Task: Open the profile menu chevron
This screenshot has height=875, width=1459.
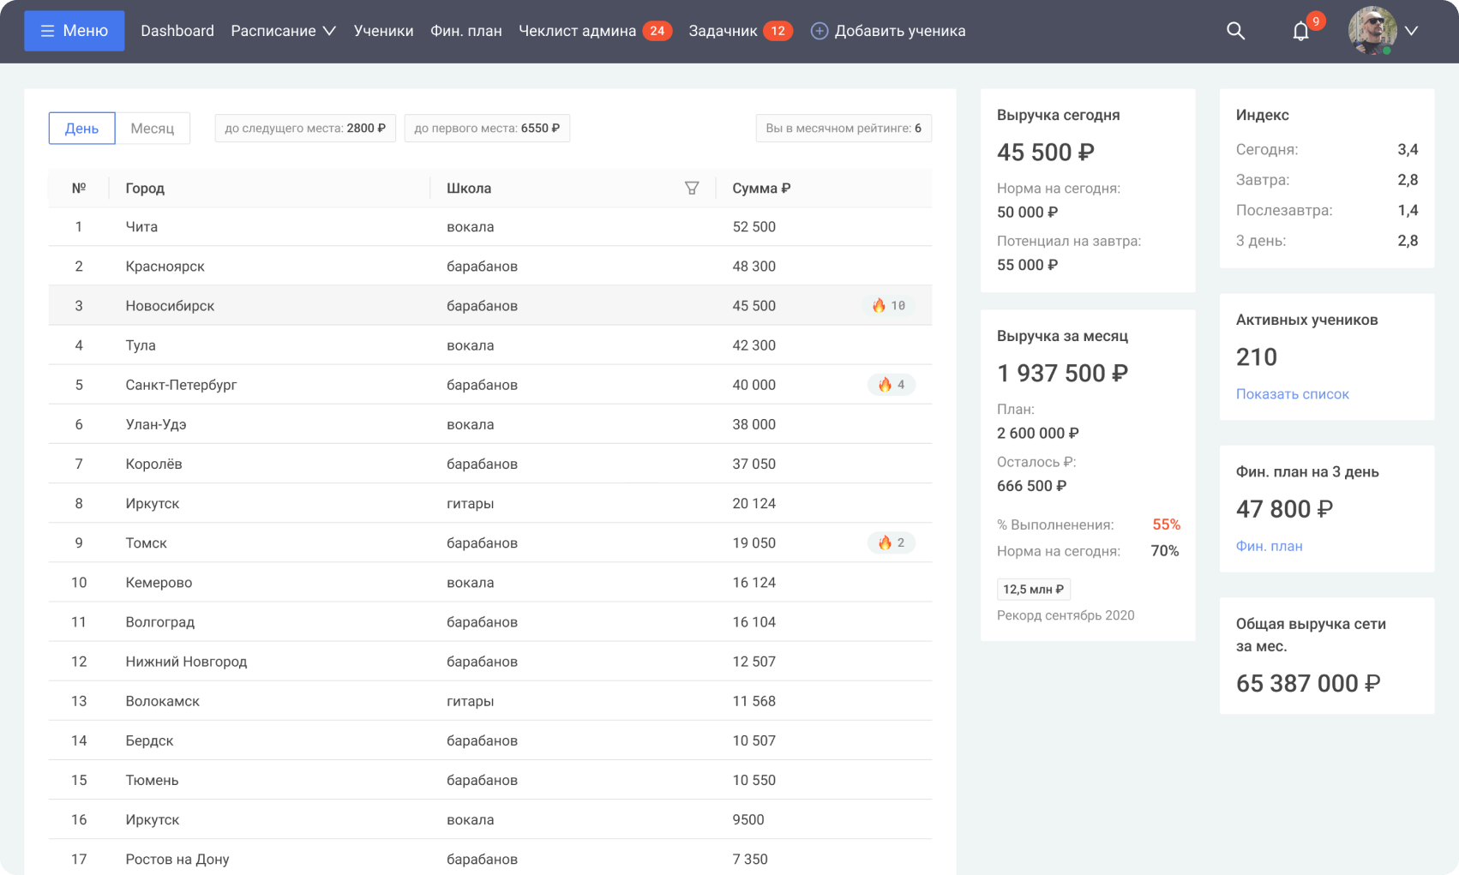Action: (1411, 31)
